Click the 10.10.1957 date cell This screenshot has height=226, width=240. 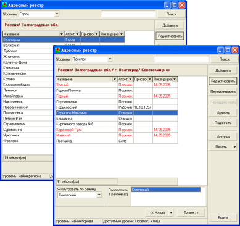(x=143, y=107)
